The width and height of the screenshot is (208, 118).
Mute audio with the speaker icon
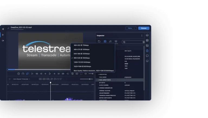pos(85,73)
